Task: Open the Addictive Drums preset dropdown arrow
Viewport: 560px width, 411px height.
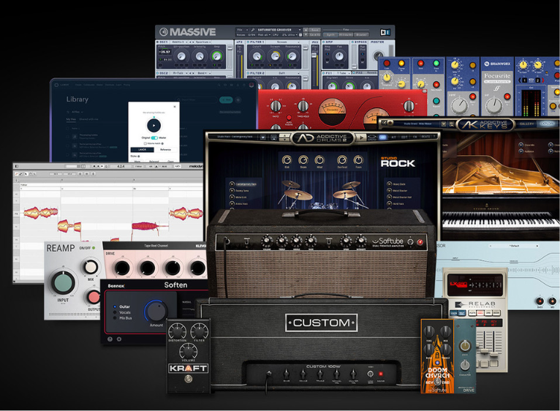Action: (263, 137)
